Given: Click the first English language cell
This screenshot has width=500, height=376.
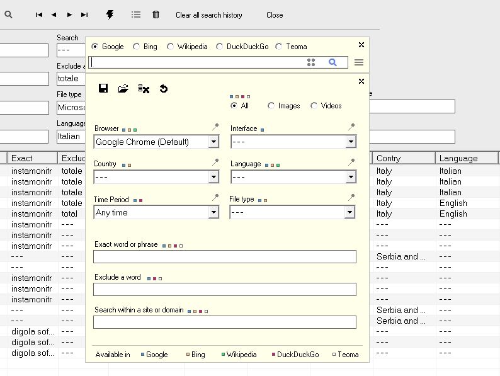Looking at the screenshot, I should tap(453, 203).
